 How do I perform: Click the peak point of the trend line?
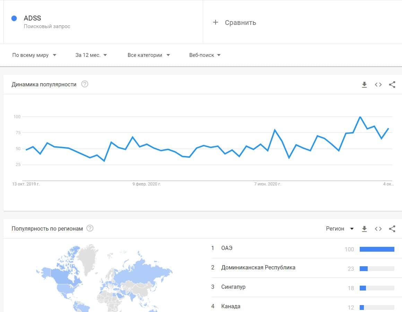pos(360,117)
